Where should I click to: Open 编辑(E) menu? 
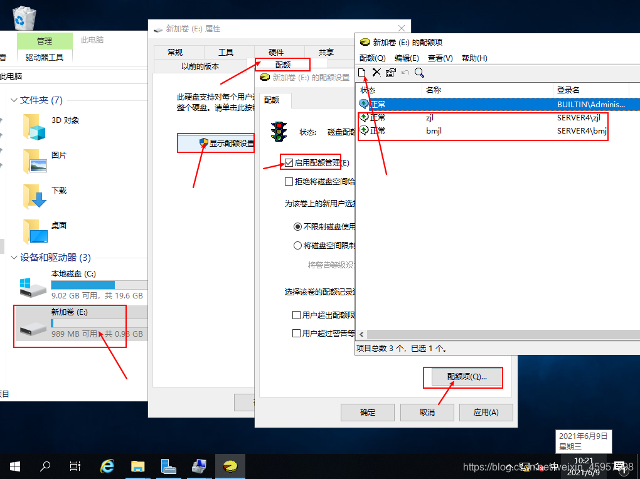point(407,58)
